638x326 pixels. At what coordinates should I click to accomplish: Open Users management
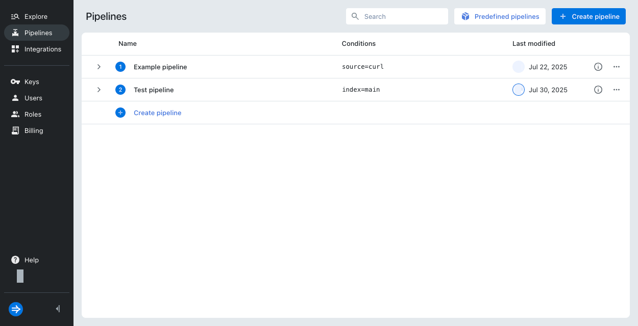pyautogui.click(x=36, y=98)
